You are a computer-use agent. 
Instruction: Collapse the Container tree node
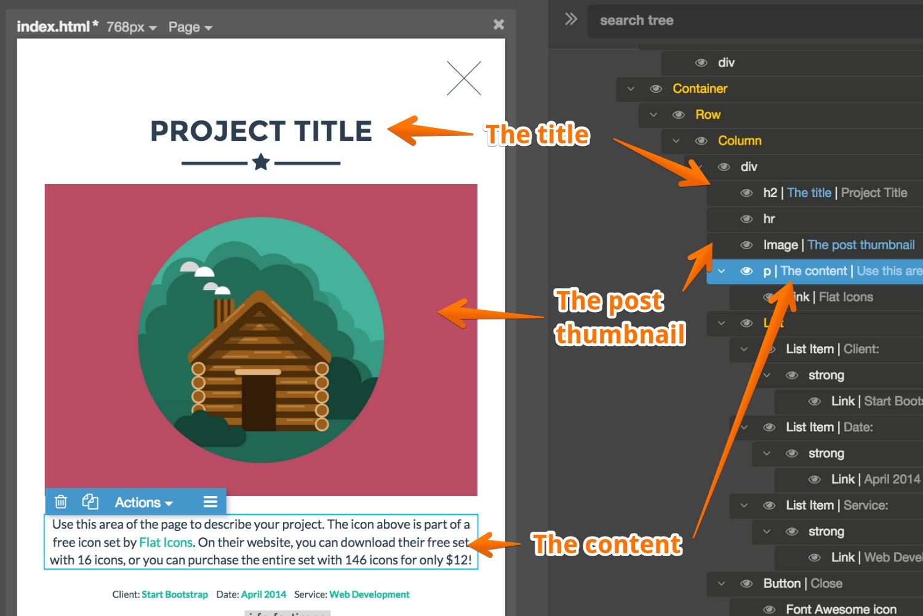pyautogui.click(x=631, y=89)
